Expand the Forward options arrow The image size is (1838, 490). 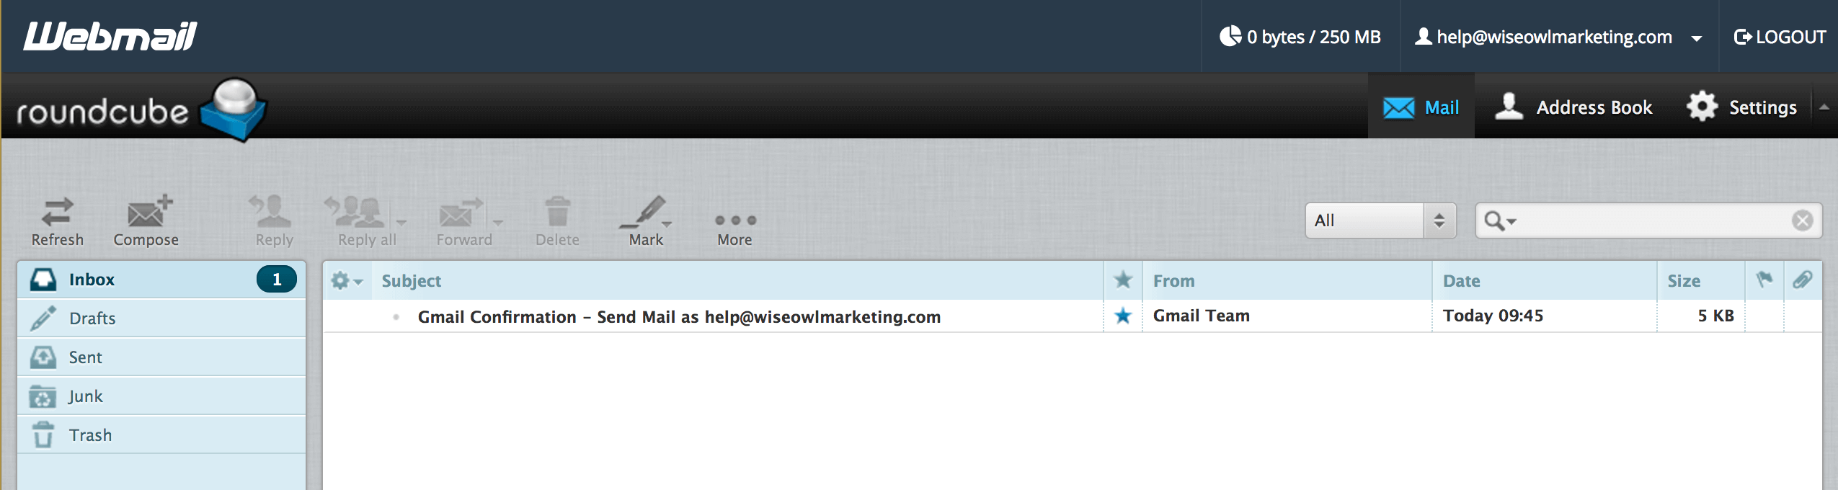coord(498,223)
